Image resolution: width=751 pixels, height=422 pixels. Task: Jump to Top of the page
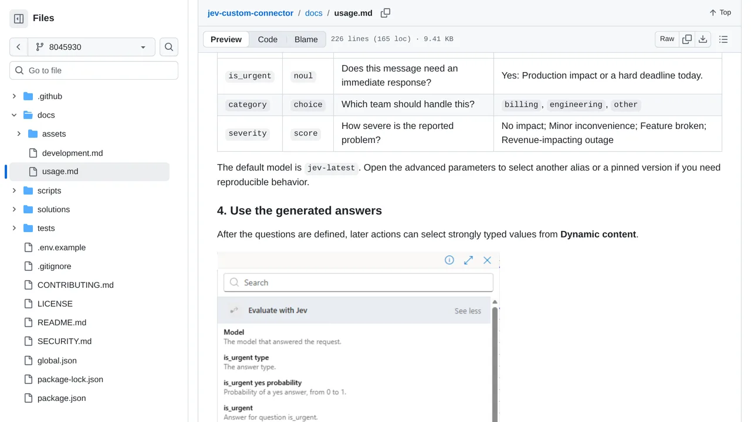point(720,12)
